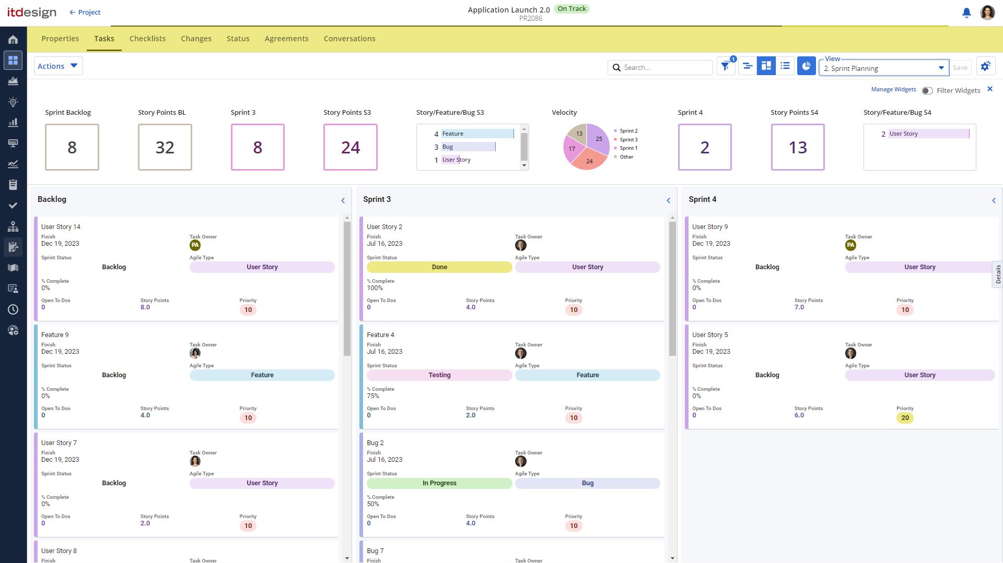Click the PA owner avatar on User Story 9
The height and width of the screenshot is (563, 1003).
click(850, 245)
